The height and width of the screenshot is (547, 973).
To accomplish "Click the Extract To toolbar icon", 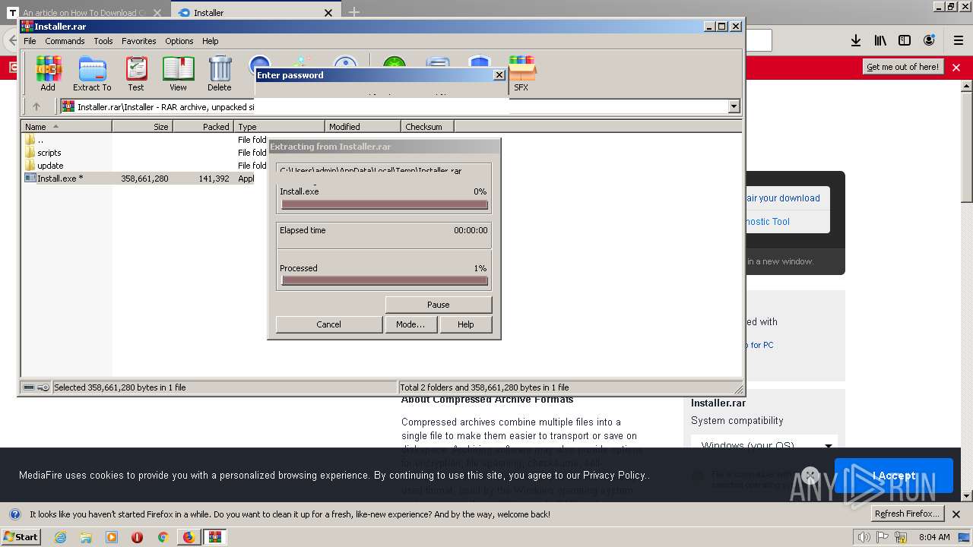I will pos(92,74).
